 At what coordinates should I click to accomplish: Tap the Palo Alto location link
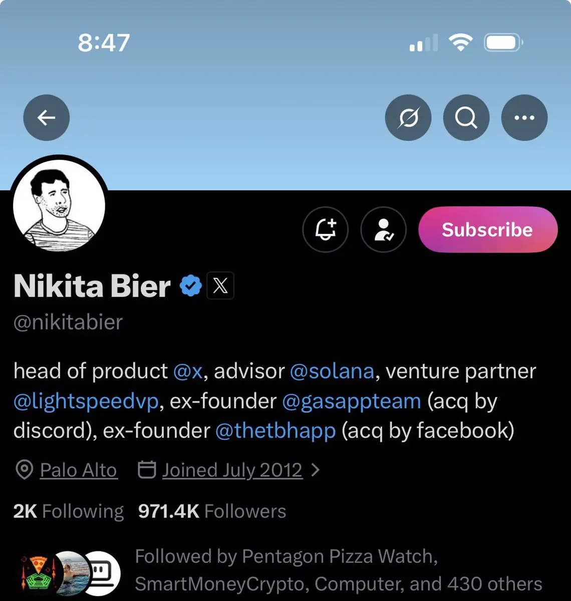coord(78,470)
